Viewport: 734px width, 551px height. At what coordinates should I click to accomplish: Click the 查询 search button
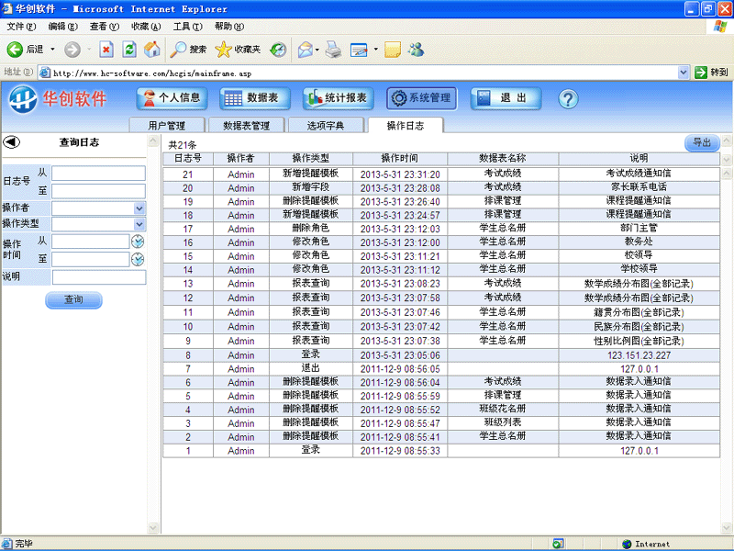tap(73, 300)
